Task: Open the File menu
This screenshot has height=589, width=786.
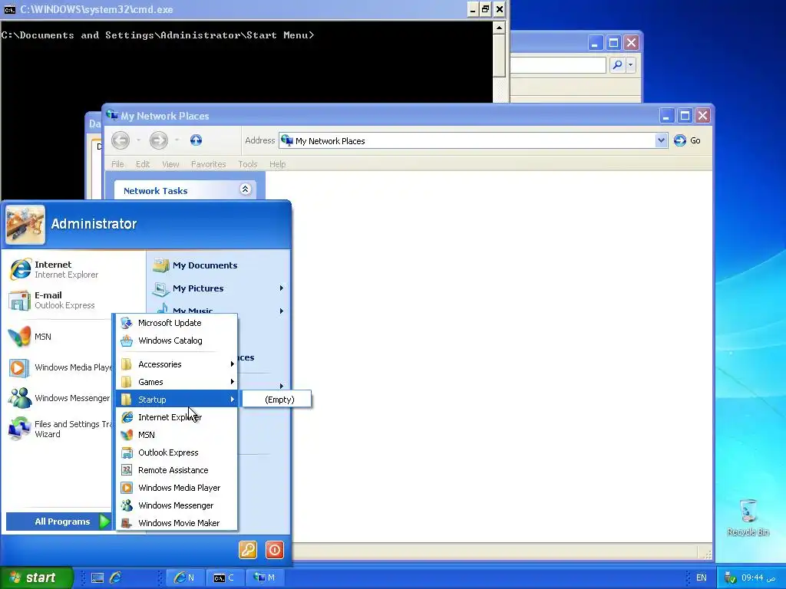Action: (x=117, y=164)
